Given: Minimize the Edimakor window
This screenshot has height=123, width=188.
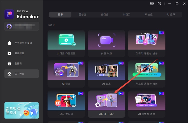Looking at the screenshot, I should 170,4.
